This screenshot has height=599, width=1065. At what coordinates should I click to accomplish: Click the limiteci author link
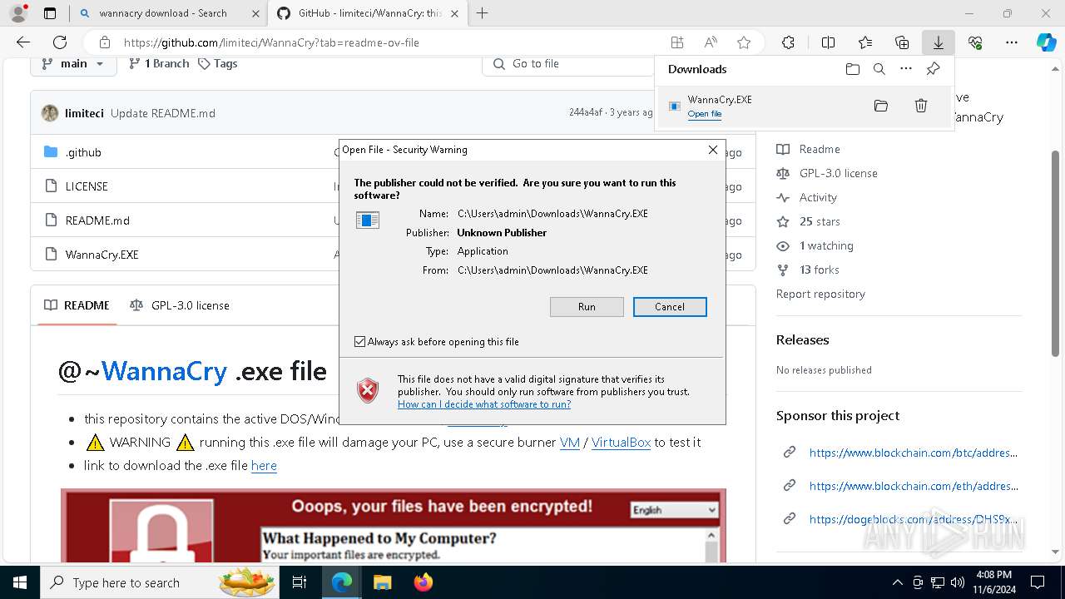[x=86, y=113]
